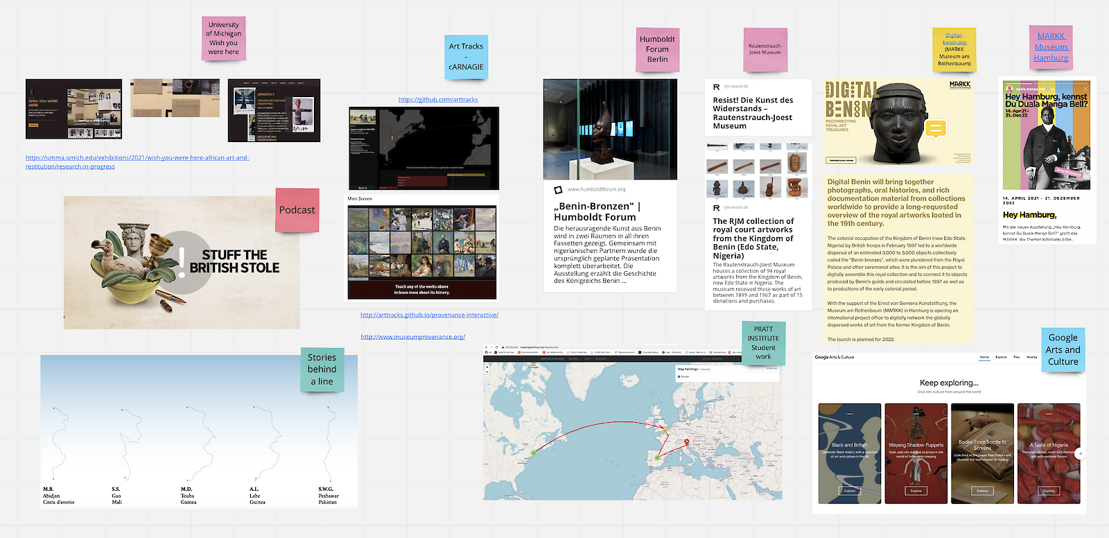1109x538 pixels.
Task: Open the Explore tab in Google Arts & Culture
Action: [x=1001, y=357]
